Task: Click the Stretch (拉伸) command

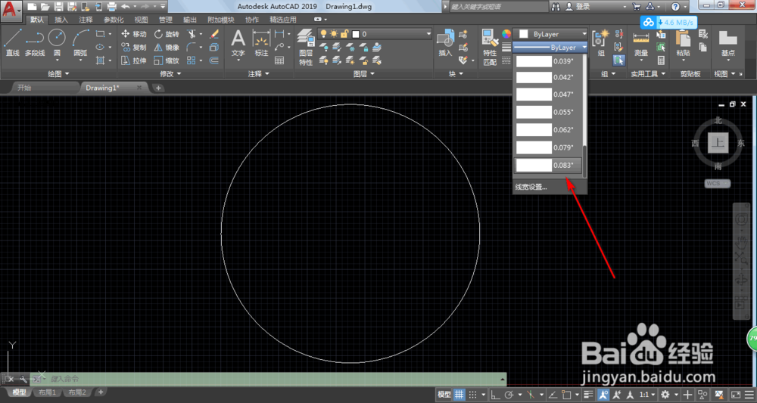Action: coord(134,60)
